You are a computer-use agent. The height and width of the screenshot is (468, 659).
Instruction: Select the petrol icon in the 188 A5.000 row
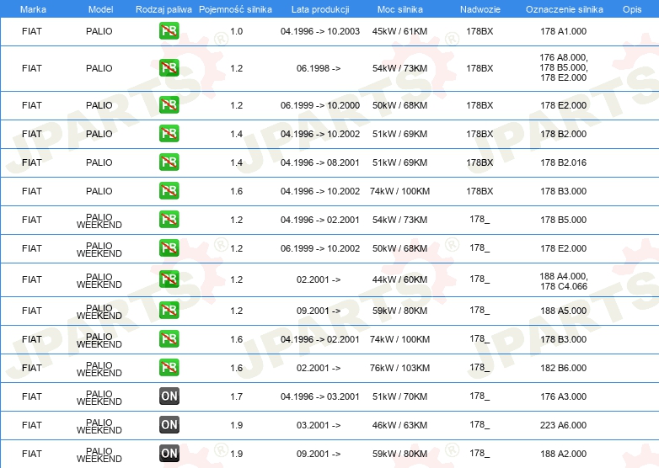pos(169,311)
